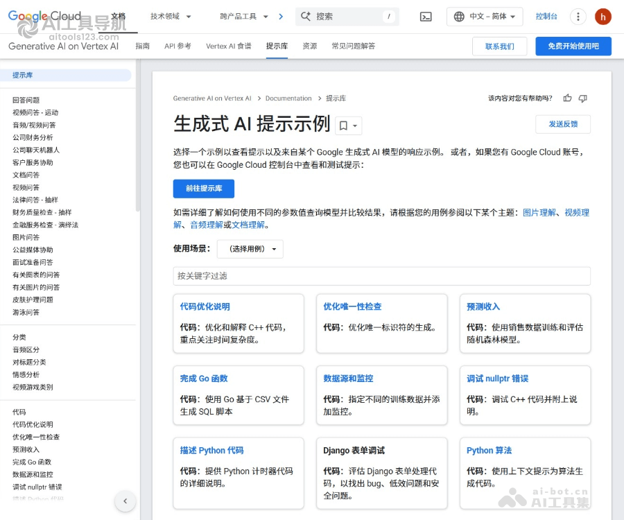Select 音频/视频问答 in sidebar

pos(34,125)
